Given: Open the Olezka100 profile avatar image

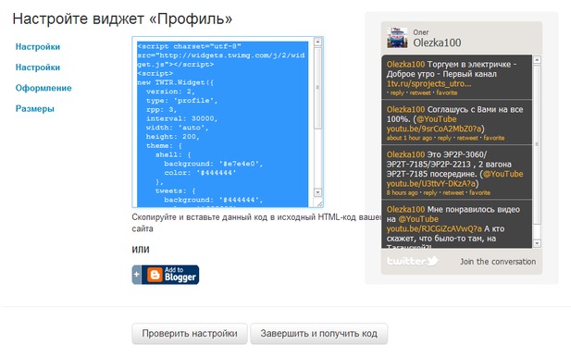Looking at the screenshot, I should 397,38.
